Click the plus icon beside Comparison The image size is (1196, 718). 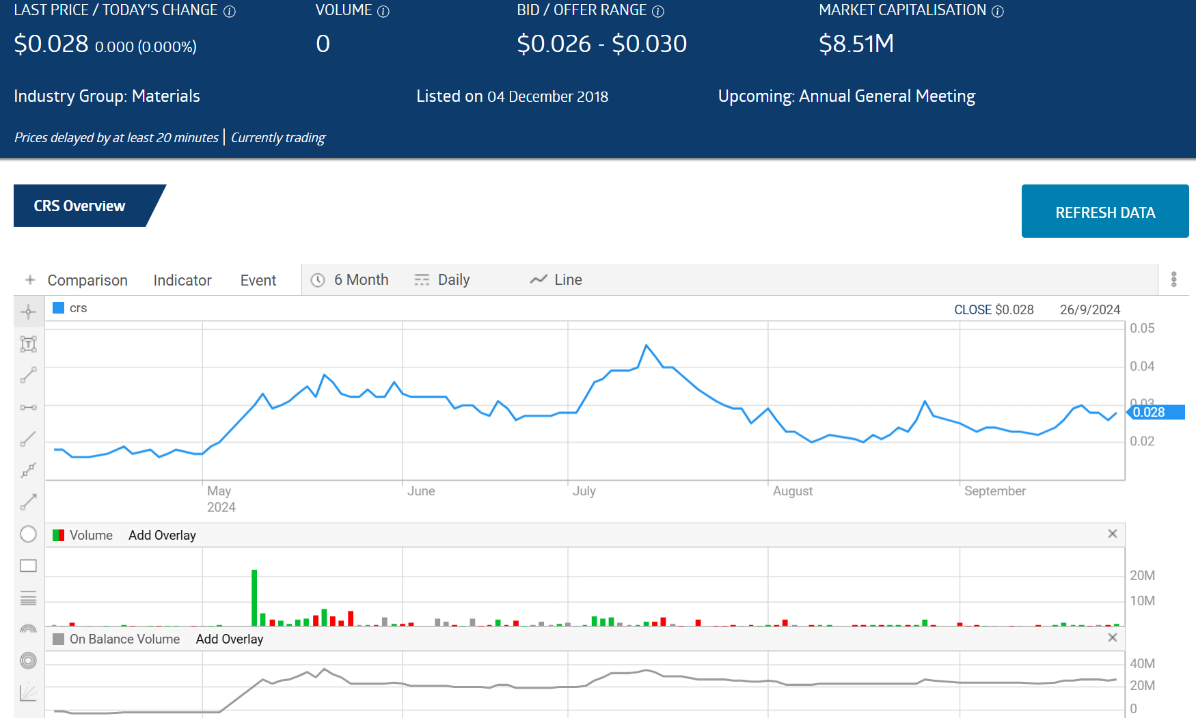click(x=30, y=279)
